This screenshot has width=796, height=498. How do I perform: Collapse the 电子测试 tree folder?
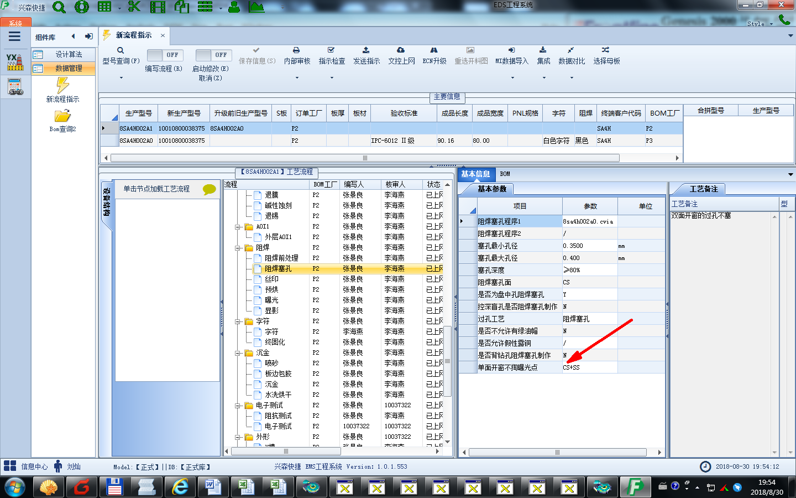[x=237, y=406]
